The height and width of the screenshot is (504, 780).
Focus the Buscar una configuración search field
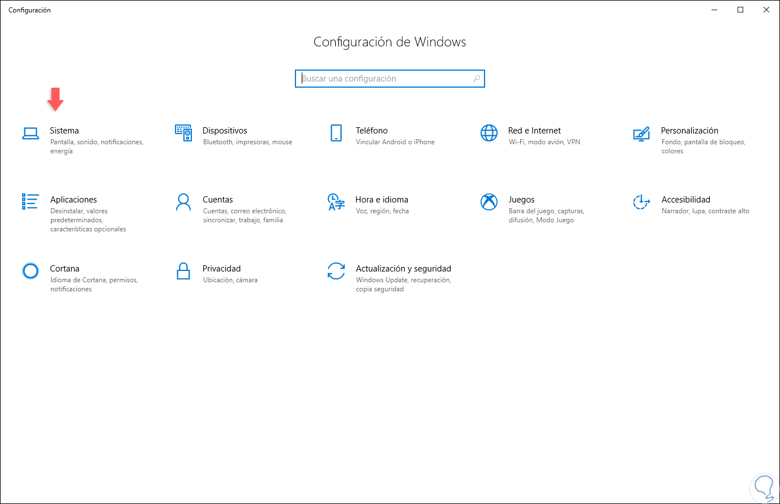(x=390, y=79)
